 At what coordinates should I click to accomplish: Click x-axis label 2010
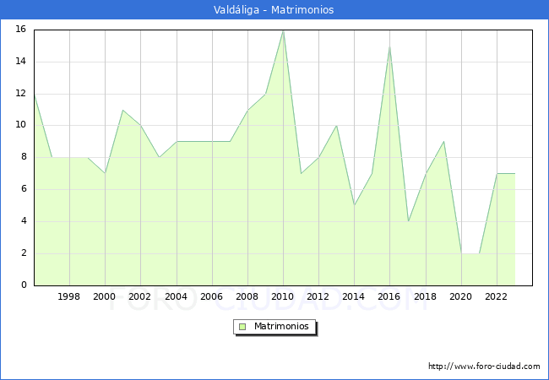(x=283, y=296)
